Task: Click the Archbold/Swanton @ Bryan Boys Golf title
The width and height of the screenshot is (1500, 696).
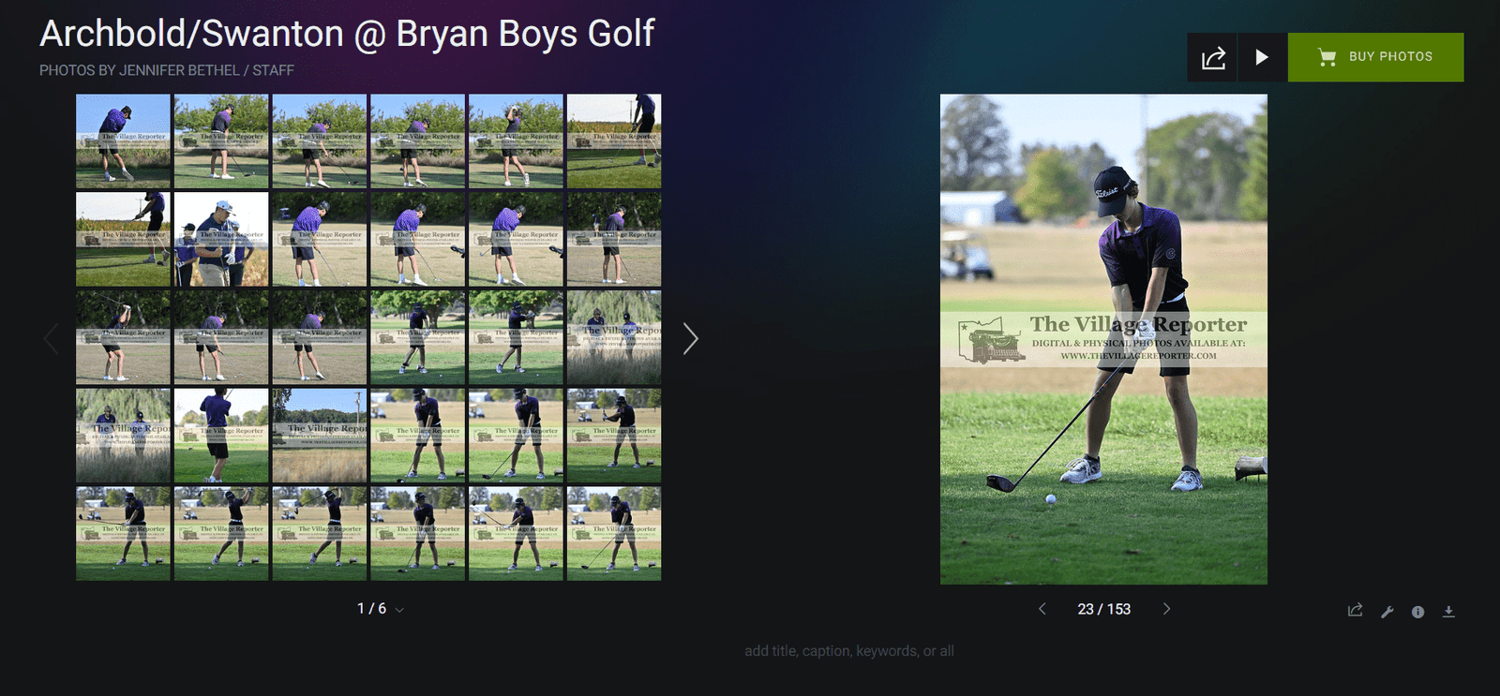Action: tap(346, 34)
